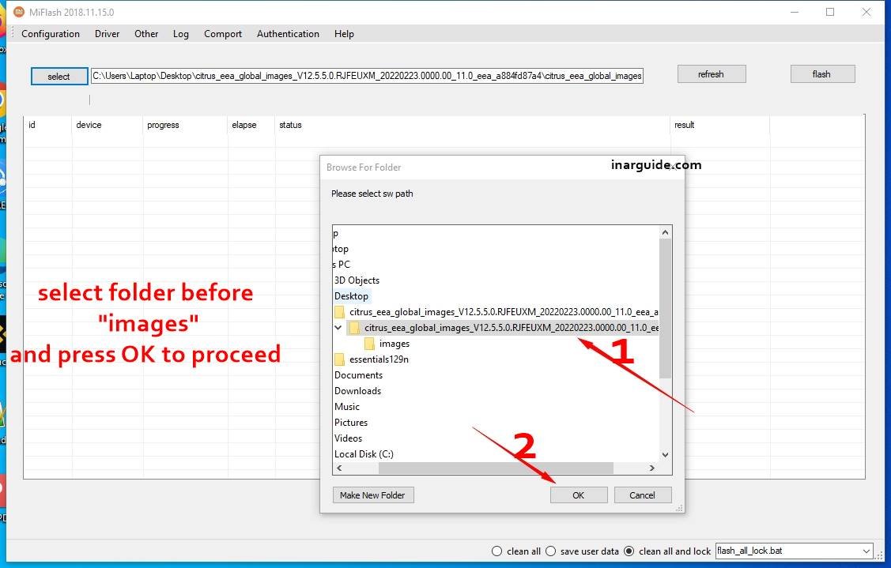Image resolution: width=891 pixels, height=568 pixels.
Task: Open the flash_all_lock.bat script dropdown
Action: click(866, 551)
